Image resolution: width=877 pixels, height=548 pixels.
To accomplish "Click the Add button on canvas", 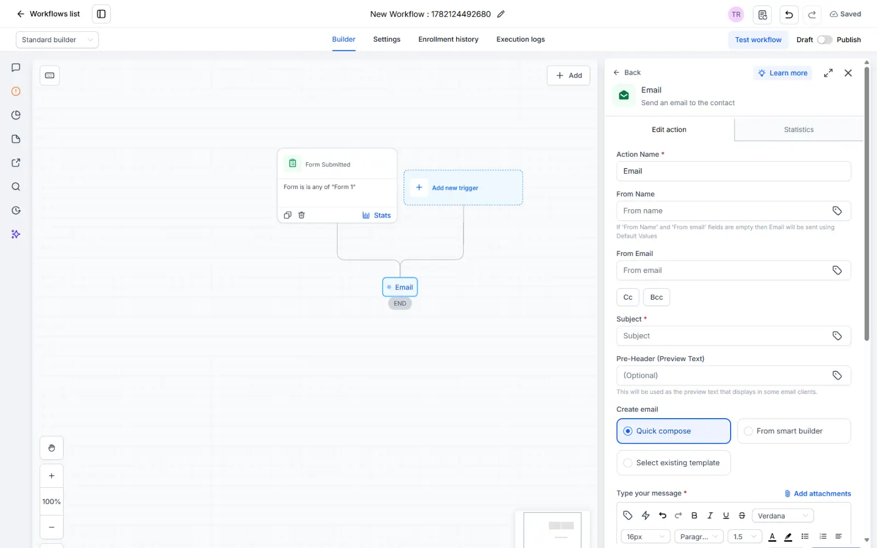I will click(568, 76).
